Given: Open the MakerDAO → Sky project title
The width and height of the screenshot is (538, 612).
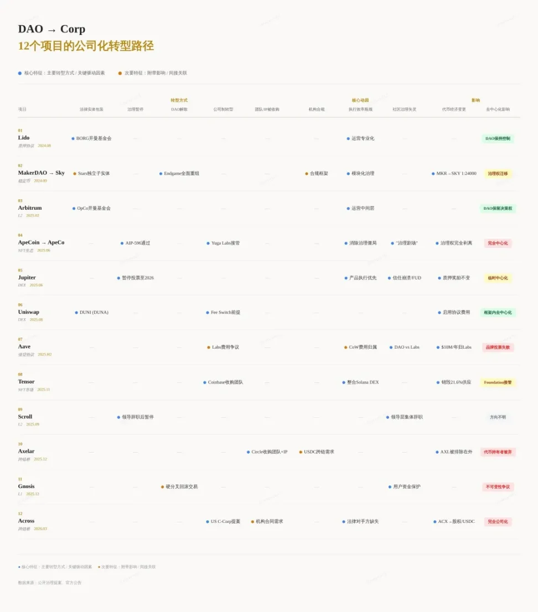Looking at the screenshot, I should tap(41, 173).
